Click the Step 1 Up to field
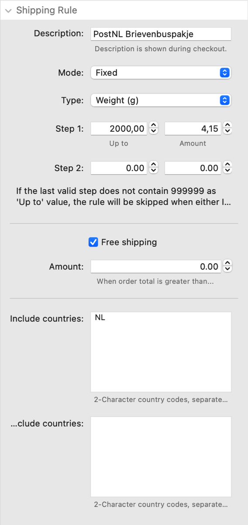The height and width of the screenshot is (525, 248). click(x=119, y=129)
